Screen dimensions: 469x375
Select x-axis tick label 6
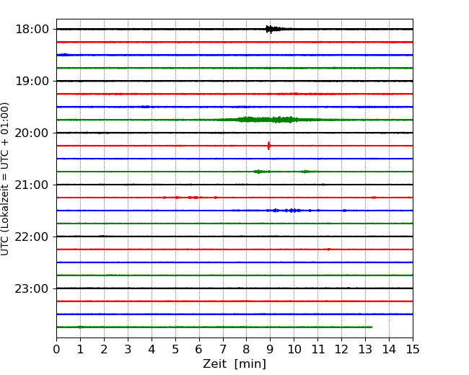tap(199, 349)
